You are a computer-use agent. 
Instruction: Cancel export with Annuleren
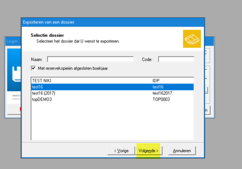click(x=182, y=151)
